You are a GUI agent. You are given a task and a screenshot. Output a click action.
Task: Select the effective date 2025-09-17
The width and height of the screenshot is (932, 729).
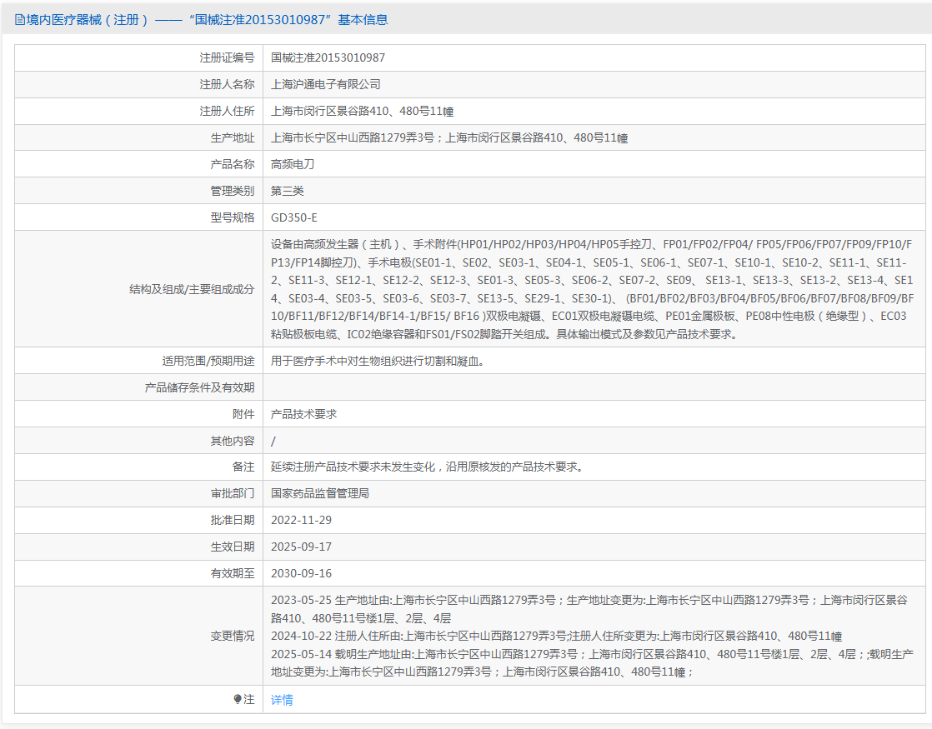tap(302, 547)
